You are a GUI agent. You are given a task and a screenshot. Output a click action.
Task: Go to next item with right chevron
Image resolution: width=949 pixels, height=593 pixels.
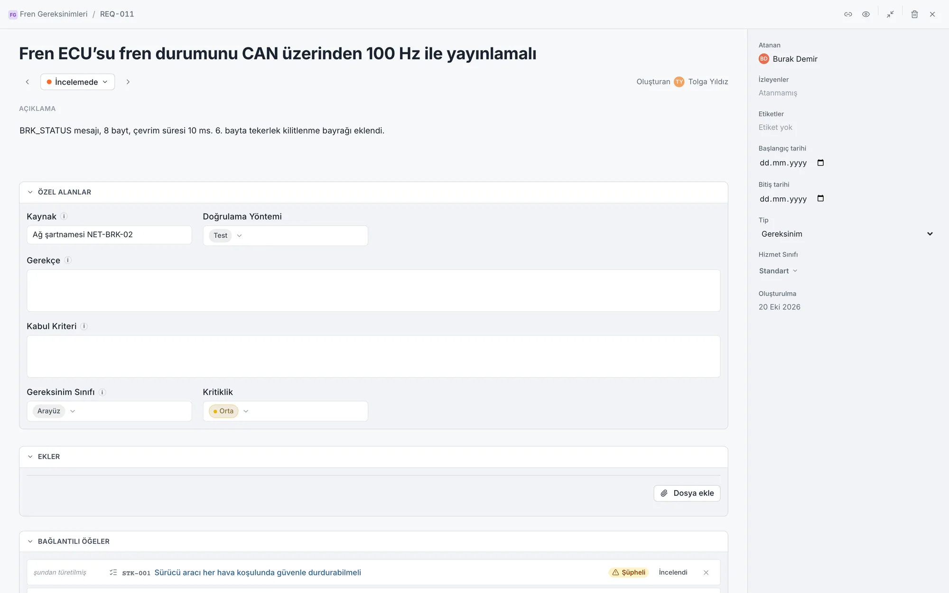coord(128,82)
